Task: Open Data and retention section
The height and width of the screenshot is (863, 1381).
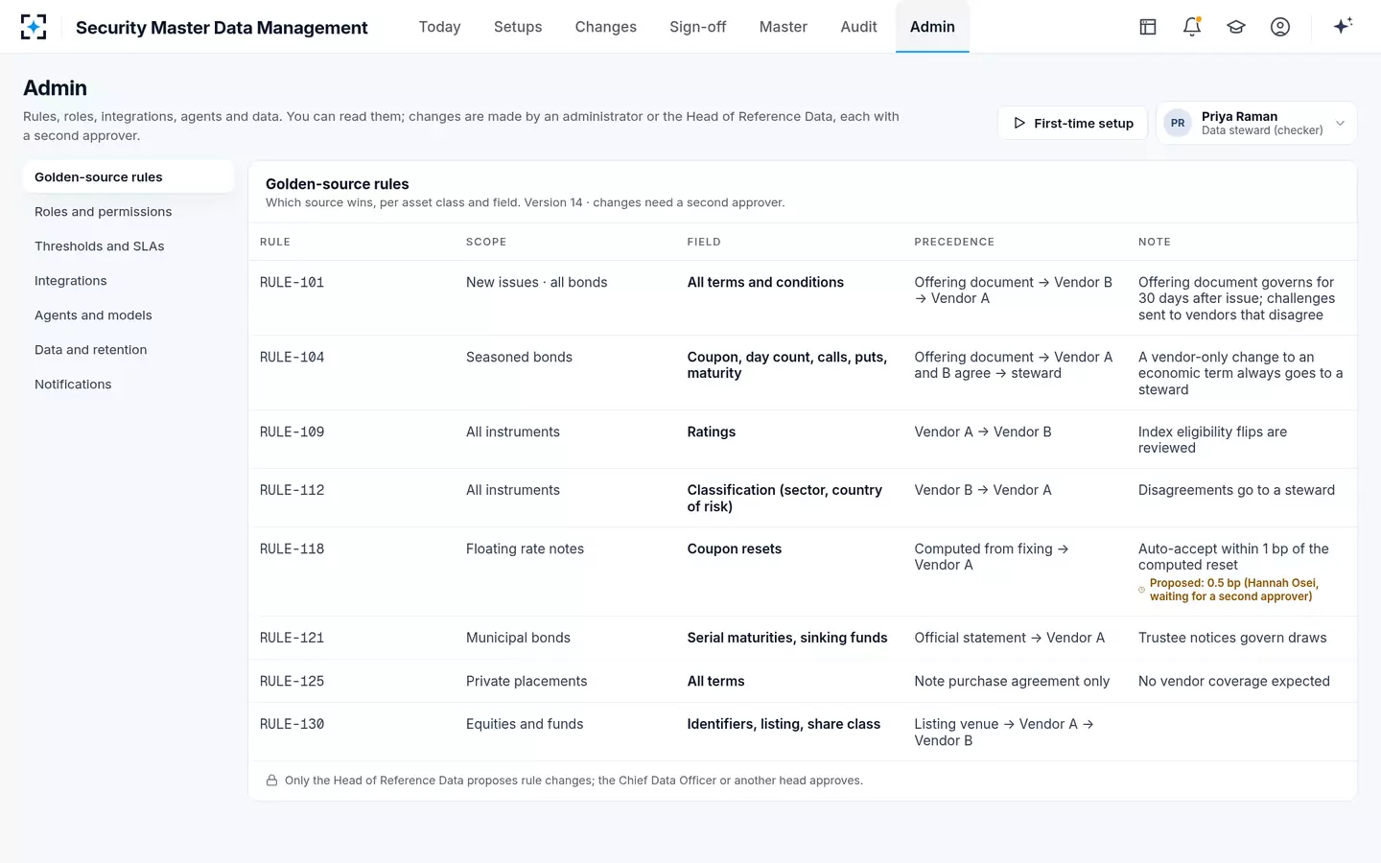Action: coord(129,350)
